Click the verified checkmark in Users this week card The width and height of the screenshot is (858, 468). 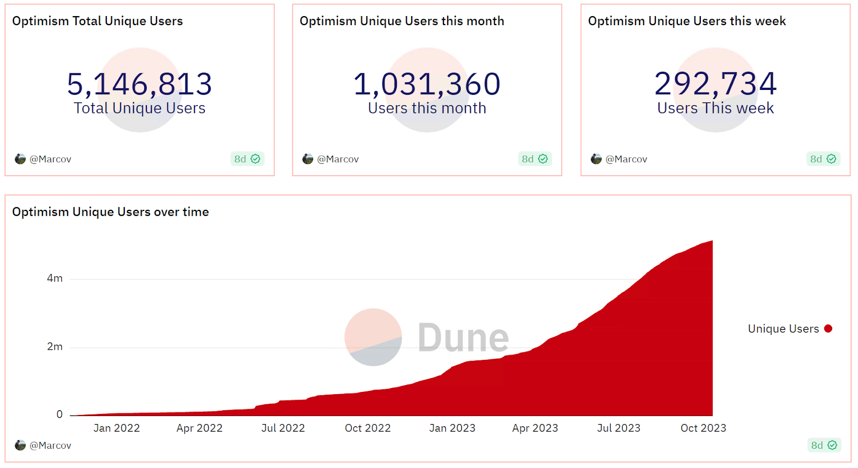point(832,159)
